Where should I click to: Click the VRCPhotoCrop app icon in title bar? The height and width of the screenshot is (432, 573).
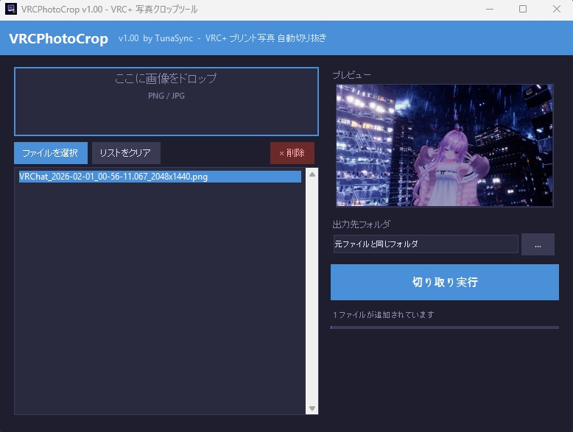coord(10,9)
